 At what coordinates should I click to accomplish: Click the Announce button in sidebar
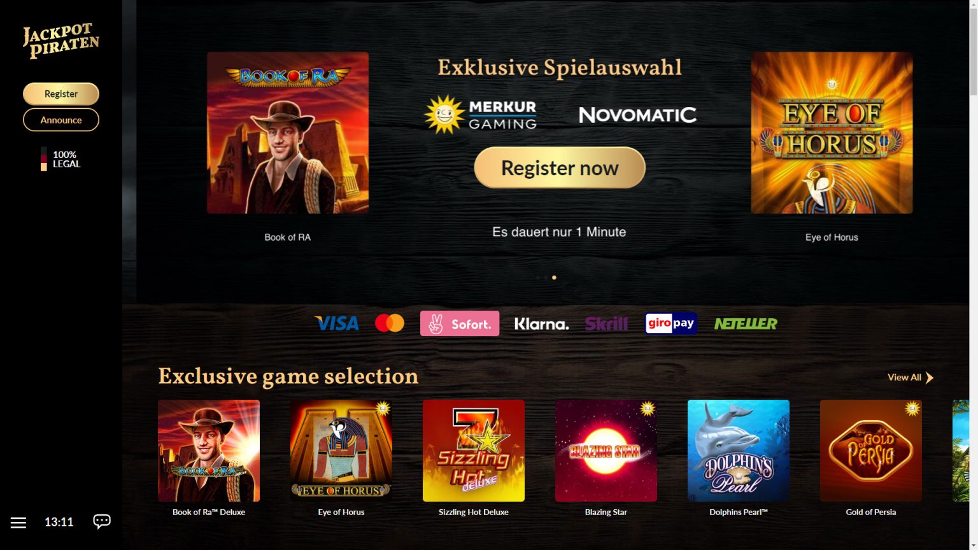pyautogui.click(x=61, y=120)
